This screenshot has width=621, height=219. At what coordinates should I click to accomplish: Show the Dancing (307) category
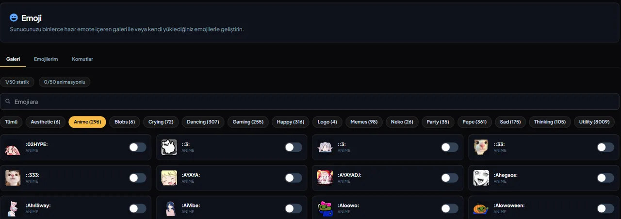[203, 122]
